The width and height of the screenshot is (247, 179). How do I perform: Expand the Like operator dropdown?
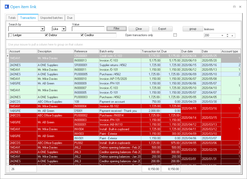pos(63,29)
